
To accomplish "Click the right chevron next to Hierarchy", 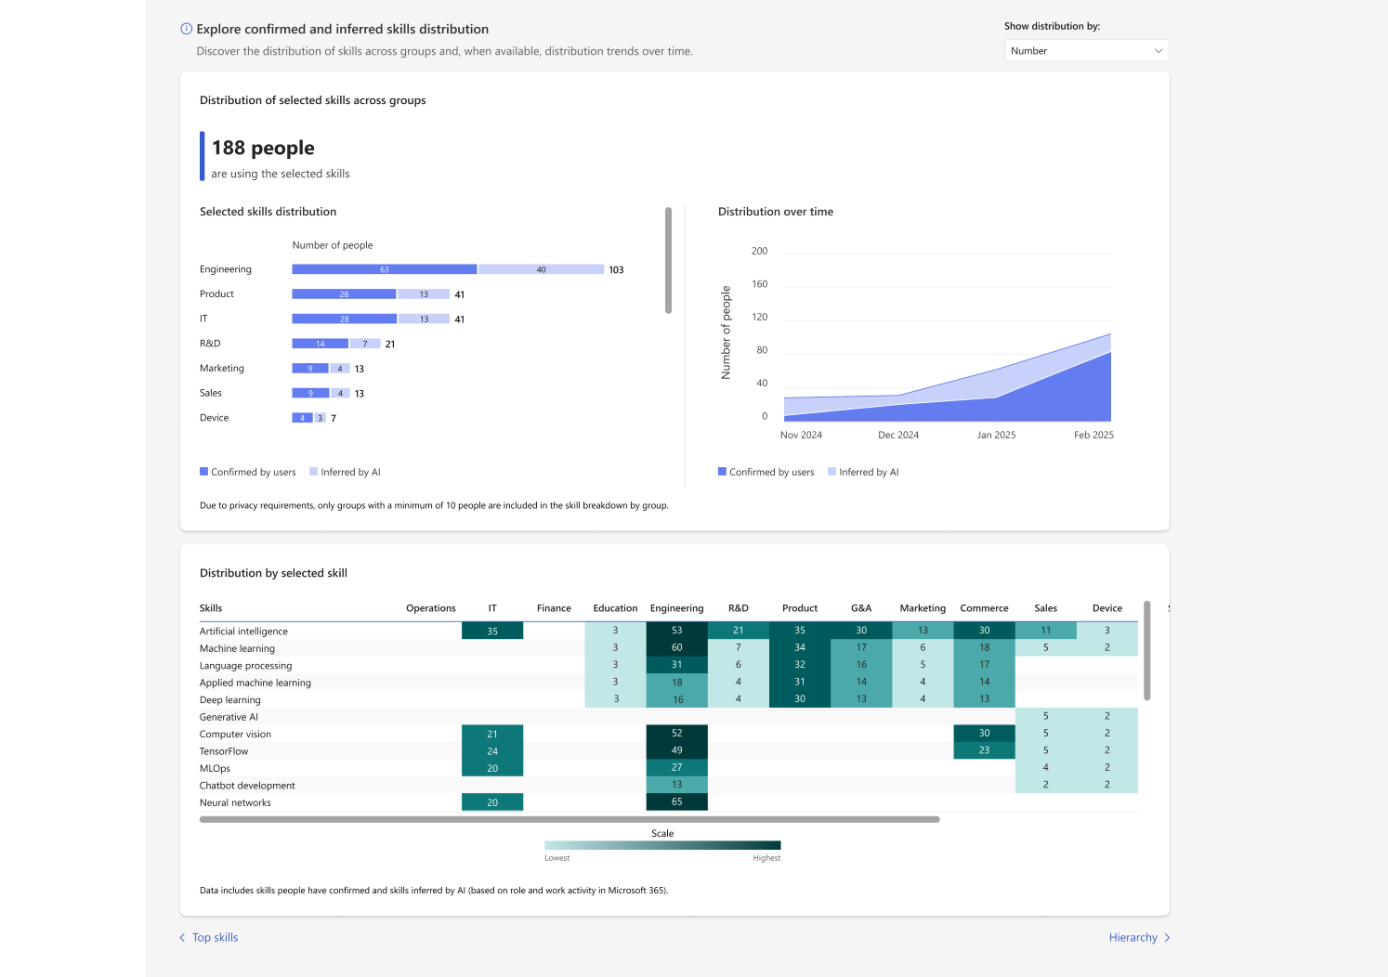I will tap(1167, 938).
